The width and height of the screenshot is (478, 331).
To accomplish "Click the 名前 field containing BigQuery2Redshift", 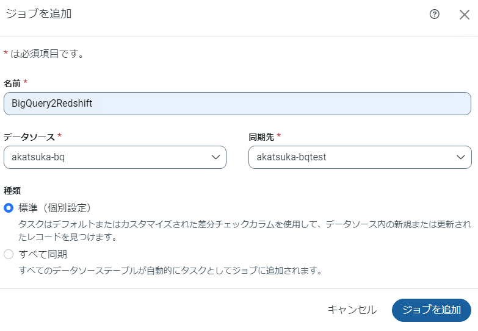I will [x=237, y=104].
